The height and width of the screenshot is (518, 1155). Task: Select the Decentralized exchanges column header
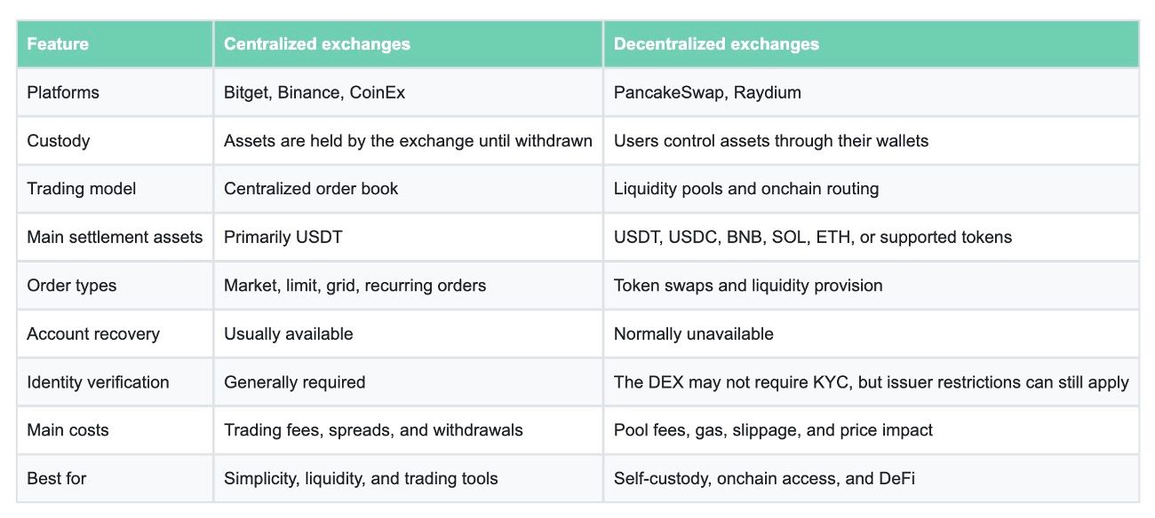pos(872,43)
